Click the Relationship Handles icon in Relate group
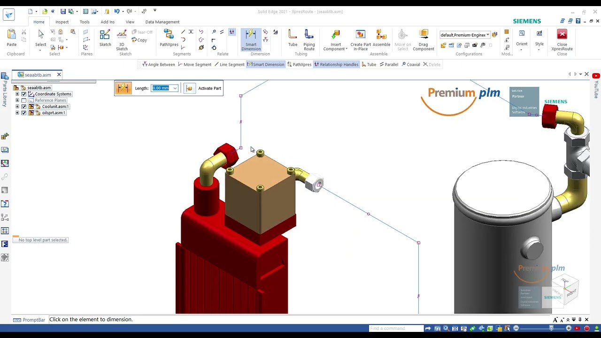The height and width of the screenshot is (338, 601). pos(231,32)
